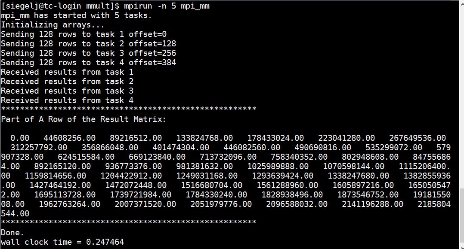Click 'Received results from task 3'
The width and height of the screenshot is (464, 249).
point(67,91)
